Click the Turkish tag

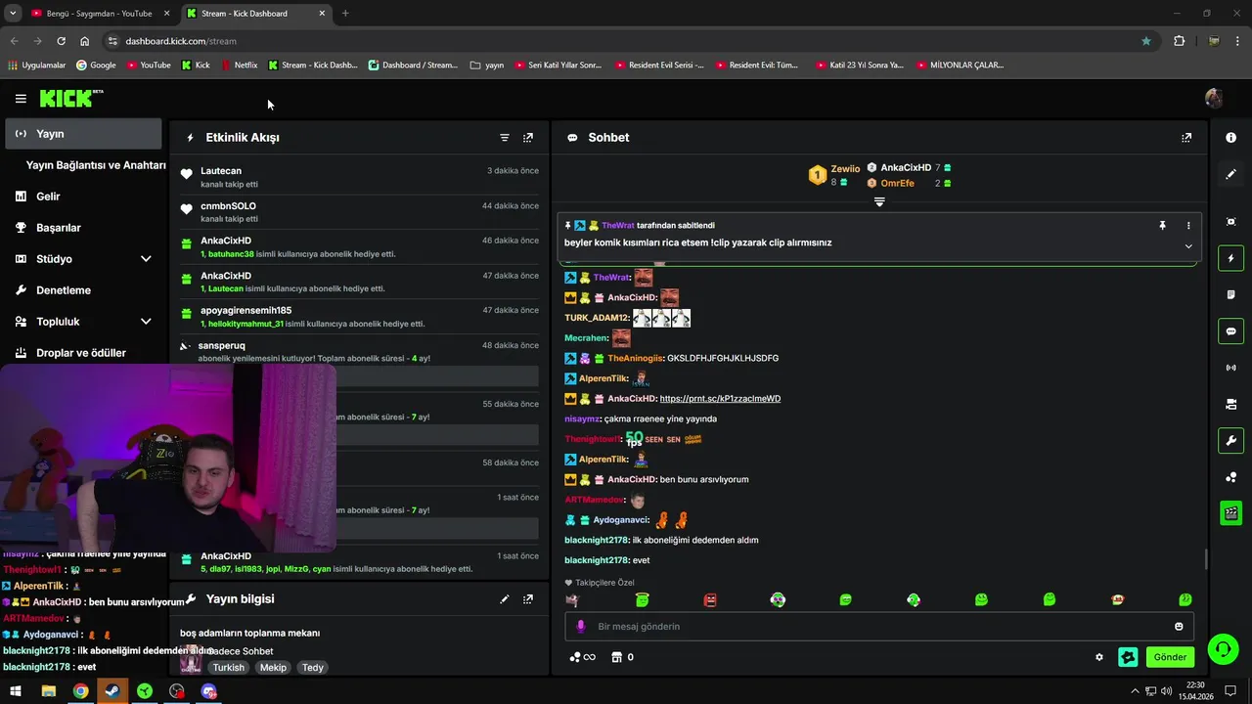click(229, 668)
